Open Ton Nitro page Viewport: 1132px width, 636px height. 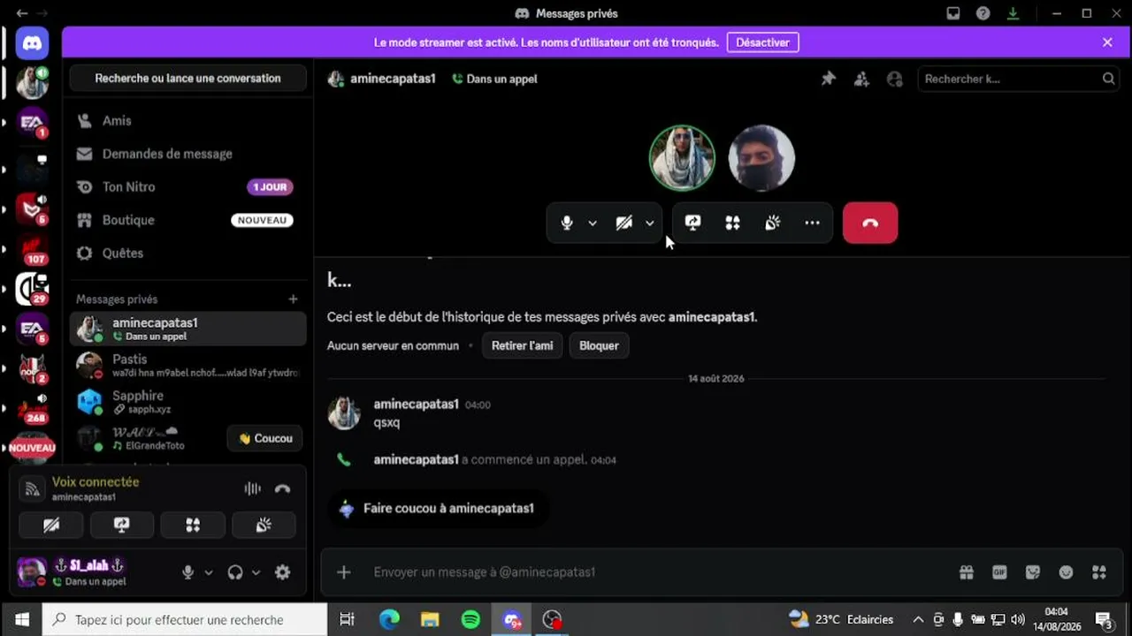[188, 187]
